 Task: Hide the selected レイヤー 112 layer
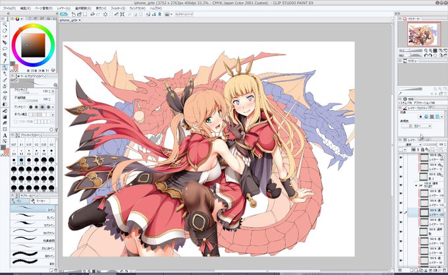tap(401, 212)
